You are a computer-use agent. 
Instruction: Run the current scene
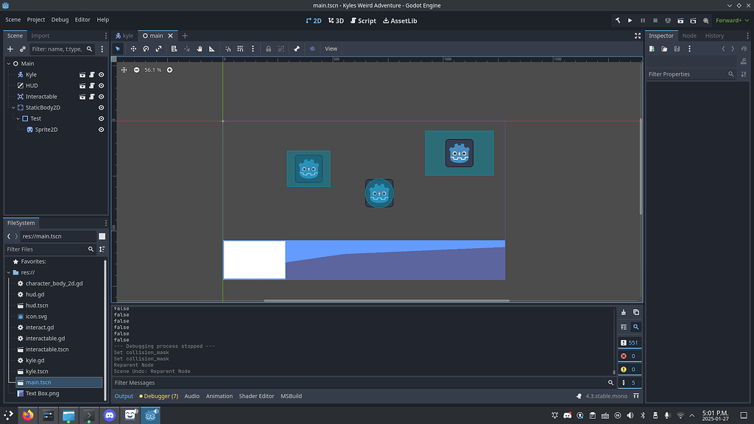pyautogui.click(x=680, y=21)
